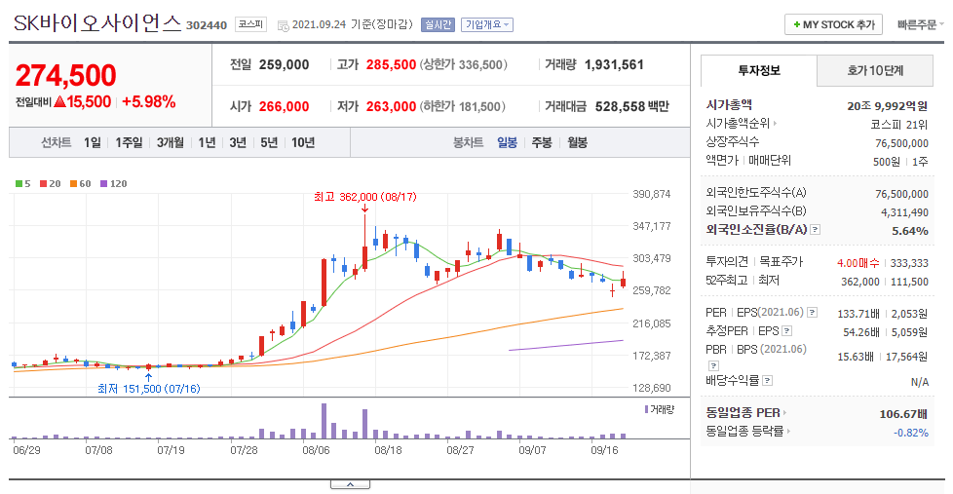Click the 전일 price 259,000
Screen dimensions: 953x494
coord(284,64)
